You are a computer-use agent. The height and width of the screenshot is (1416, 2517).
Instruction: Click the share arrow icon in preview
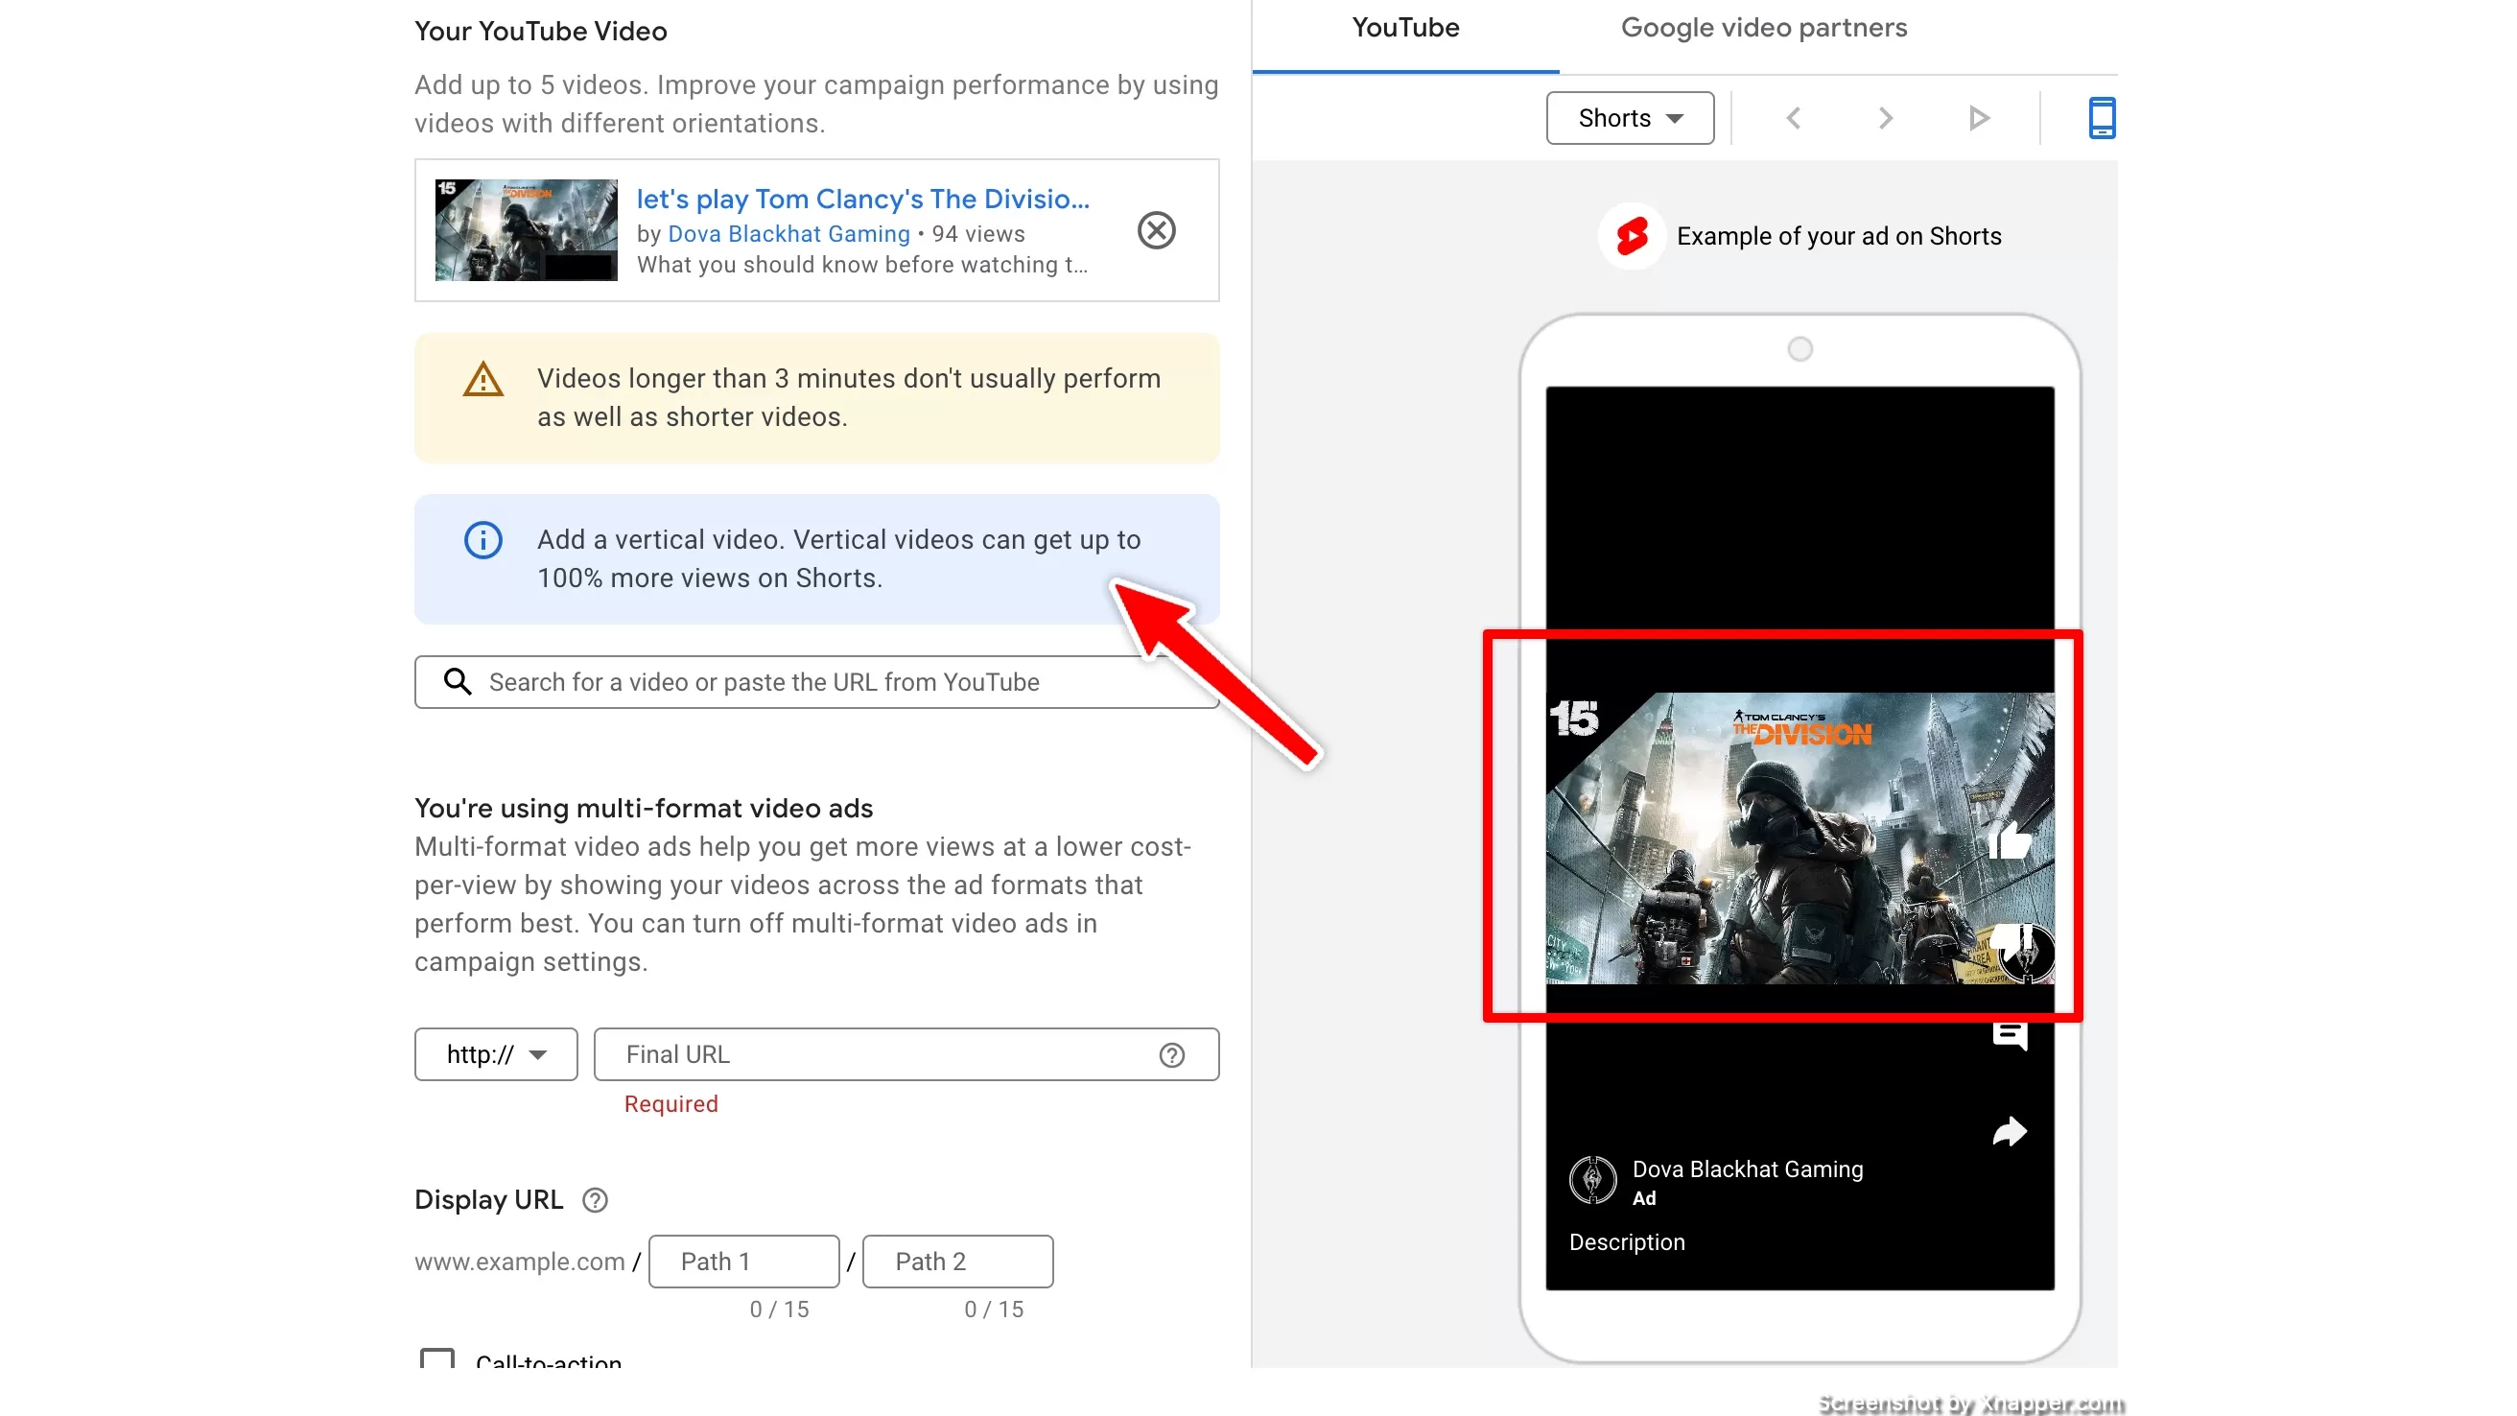pyautogui.click(x=2009, y=1132)
